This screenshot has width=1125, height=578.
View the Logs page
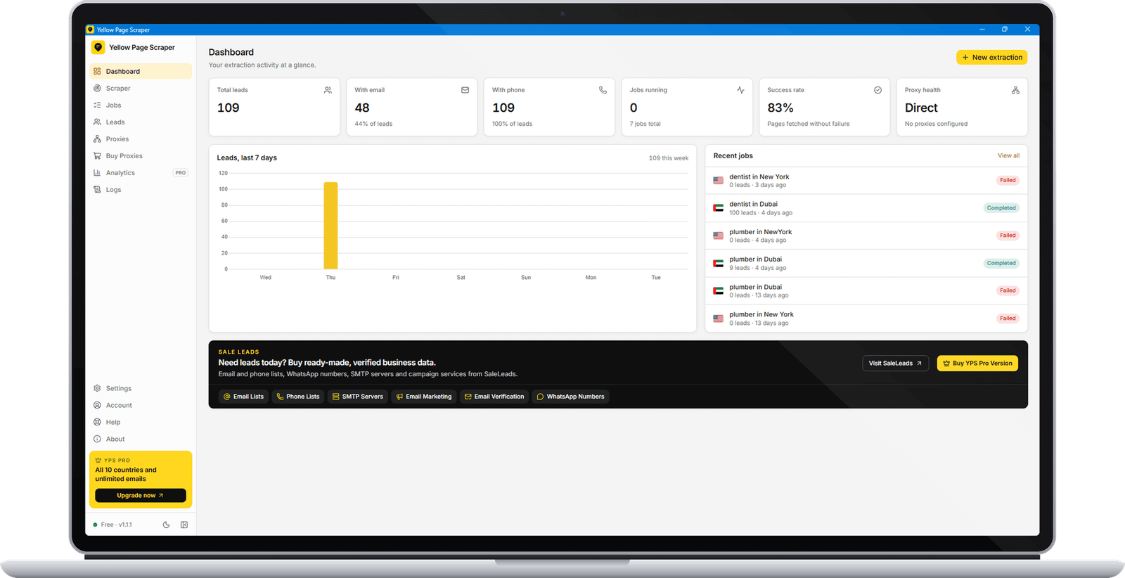pyautogui.click(x=141, y=190)
